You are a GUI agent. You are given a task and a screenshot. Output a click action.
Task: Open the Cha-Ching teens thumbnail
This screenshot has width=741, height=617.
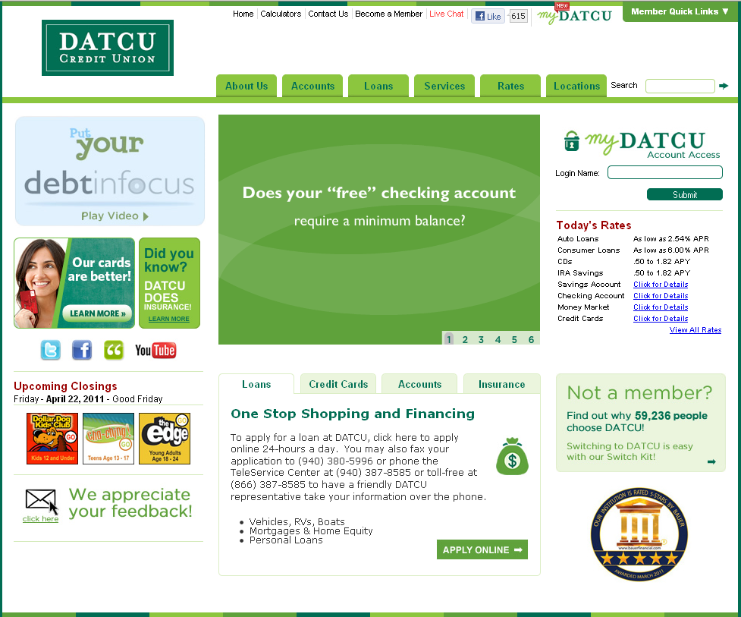pyautogui.click(x=108, y=439)
